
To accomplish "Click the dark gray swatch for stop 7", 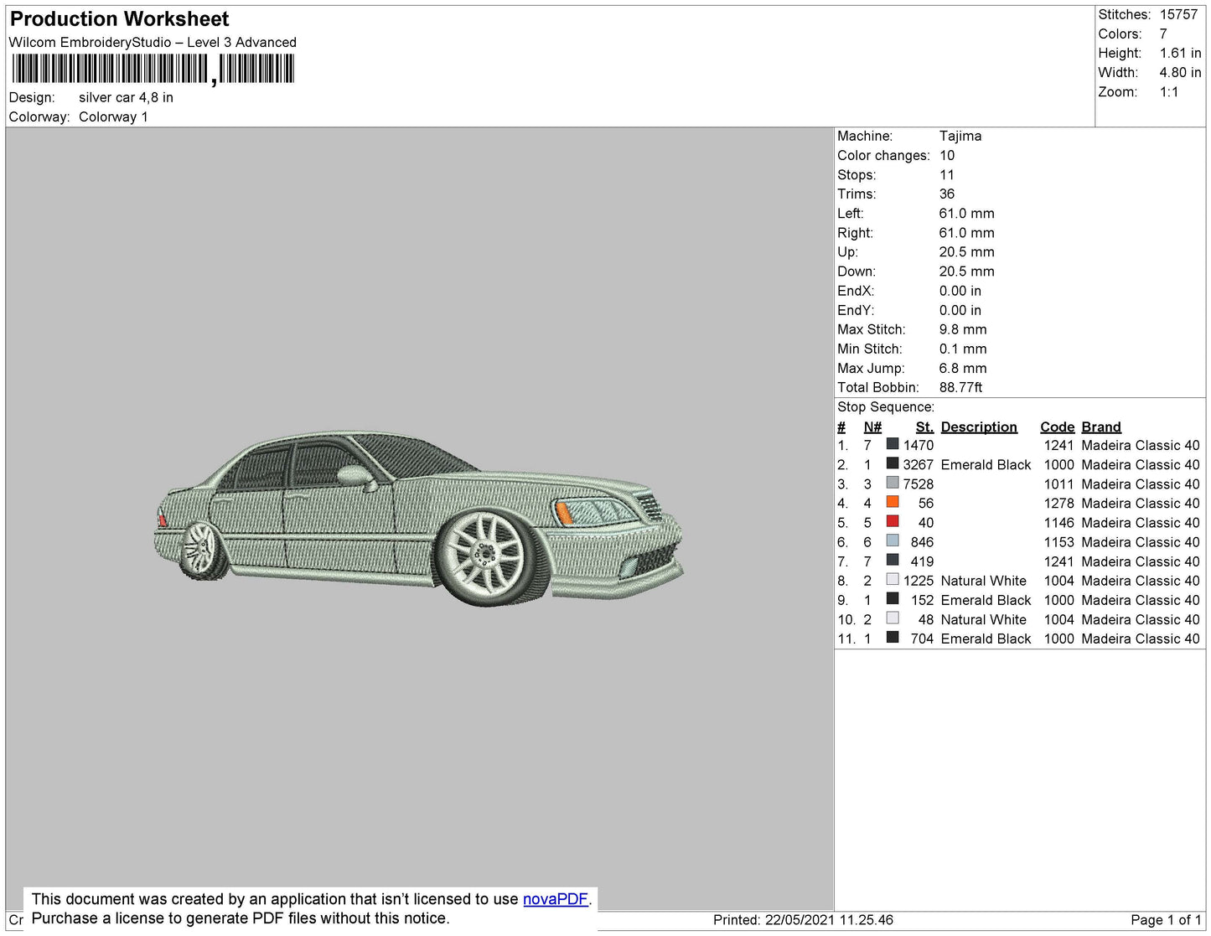I will click(893, 561).
